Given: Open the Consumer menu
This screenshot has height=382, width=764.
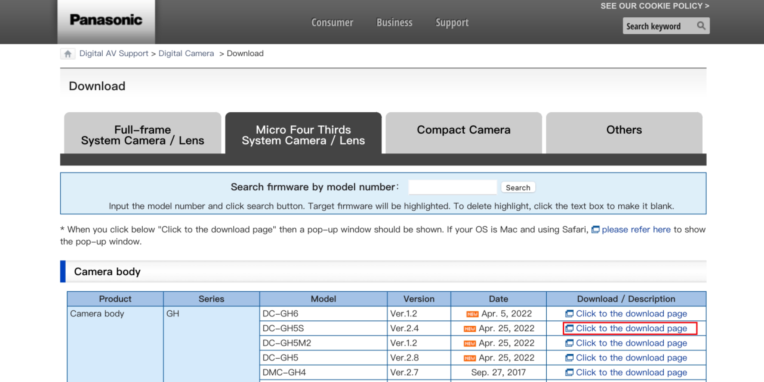Looking at the screenshot, I should (x=332, y=23).
